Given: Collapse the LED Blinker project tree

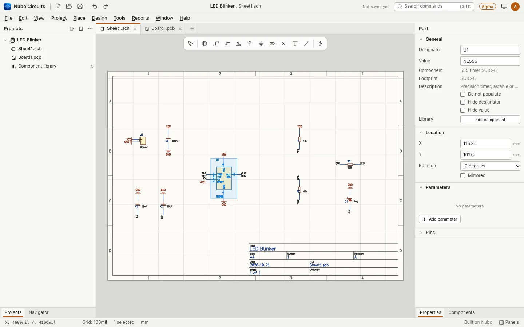Looking at the screenshot, I should pos(5,40).
